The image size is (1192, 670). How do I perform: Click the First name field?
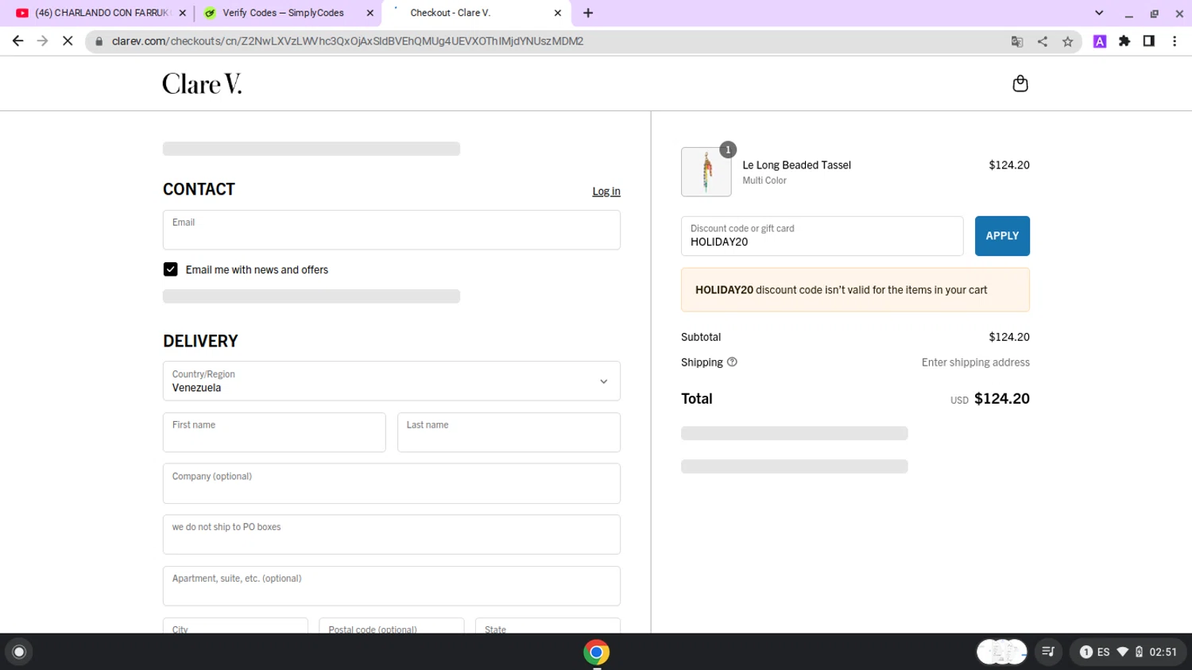(274, 432)
